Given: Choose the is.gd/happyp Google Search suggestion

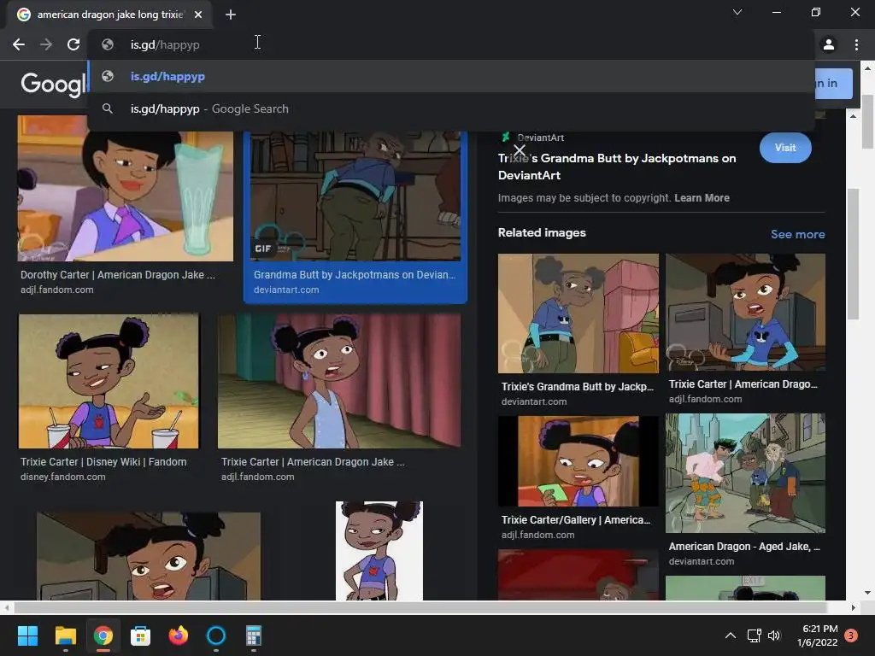Looking at the screenshot, I should [x=451, y=108].
